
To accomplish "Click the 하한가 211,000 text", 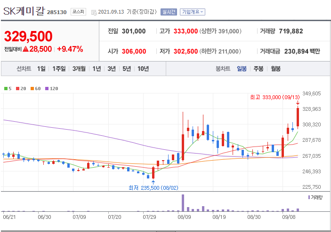I will [220, 51].
